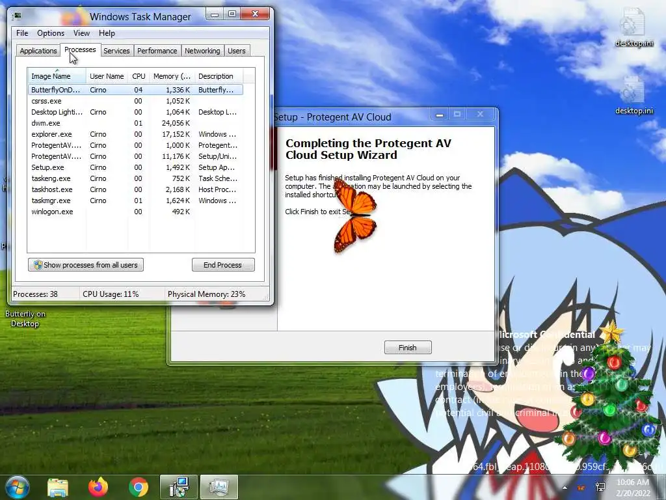Click Finish in the Protegent setup wizard

click(x=408, y=348)
